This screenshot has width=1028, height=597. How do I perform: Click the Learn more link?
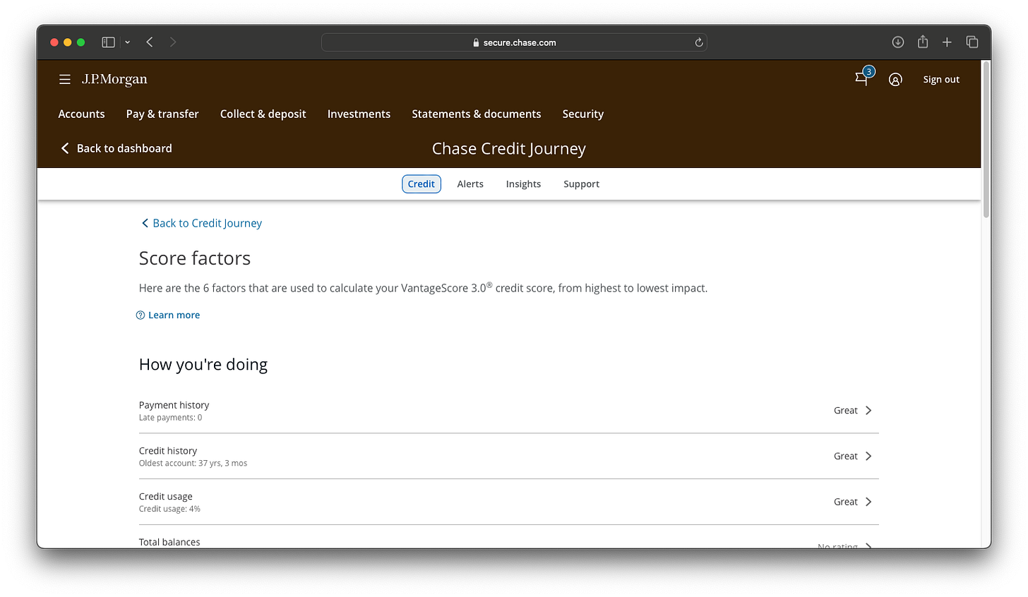[x=174, y=315]
